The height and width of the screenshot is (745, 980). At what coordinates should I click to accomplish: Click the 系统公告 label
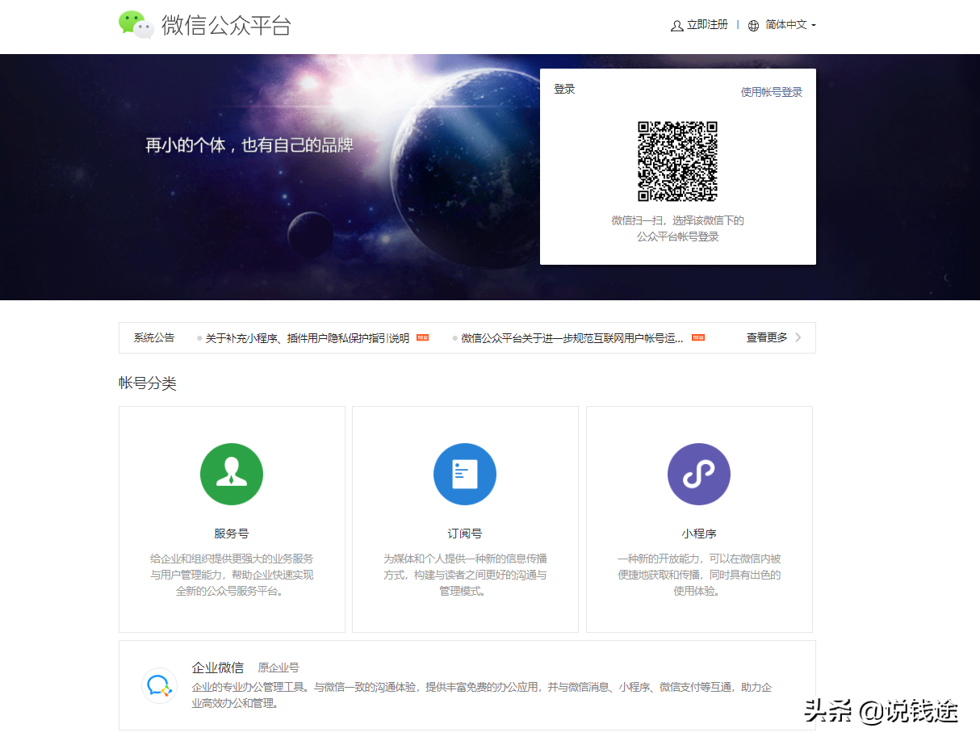coord(153,337)
